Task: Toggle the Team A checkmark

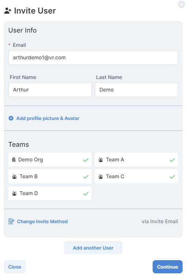Action: 172,160
